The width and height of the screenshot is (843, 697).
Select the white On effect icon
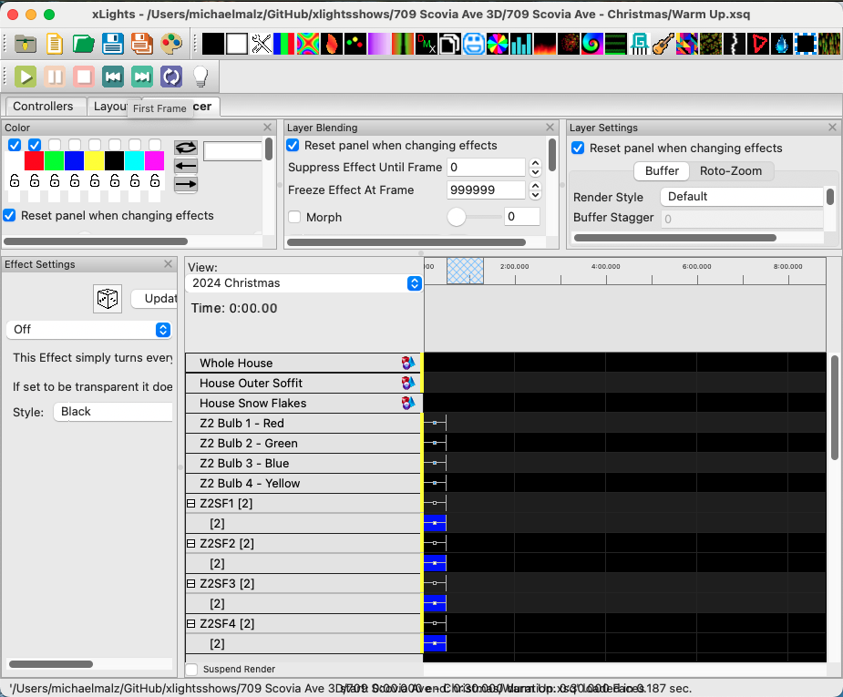tap(237, 44)
